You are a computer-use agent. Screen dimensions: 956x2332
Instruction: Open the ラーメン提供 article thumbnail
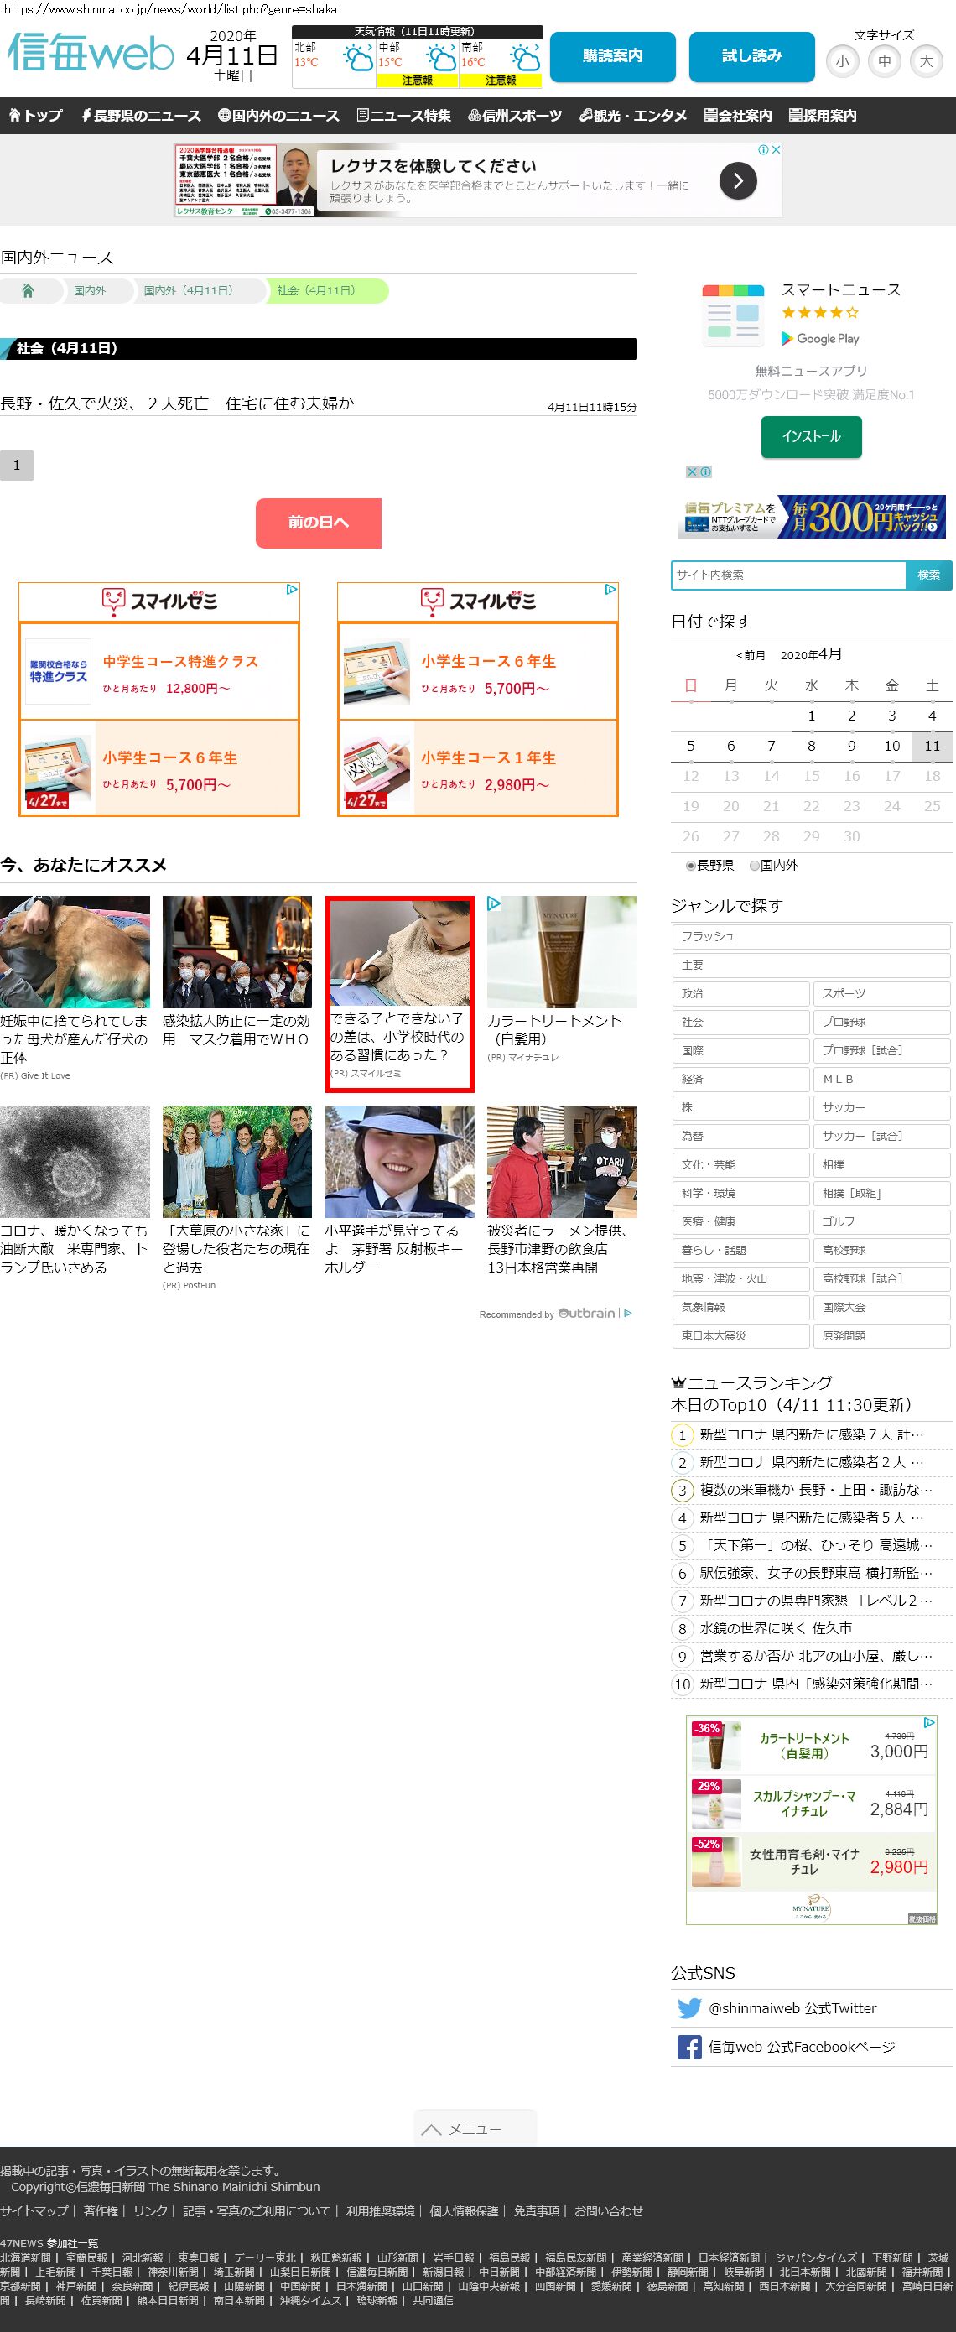click(562, 1161)
